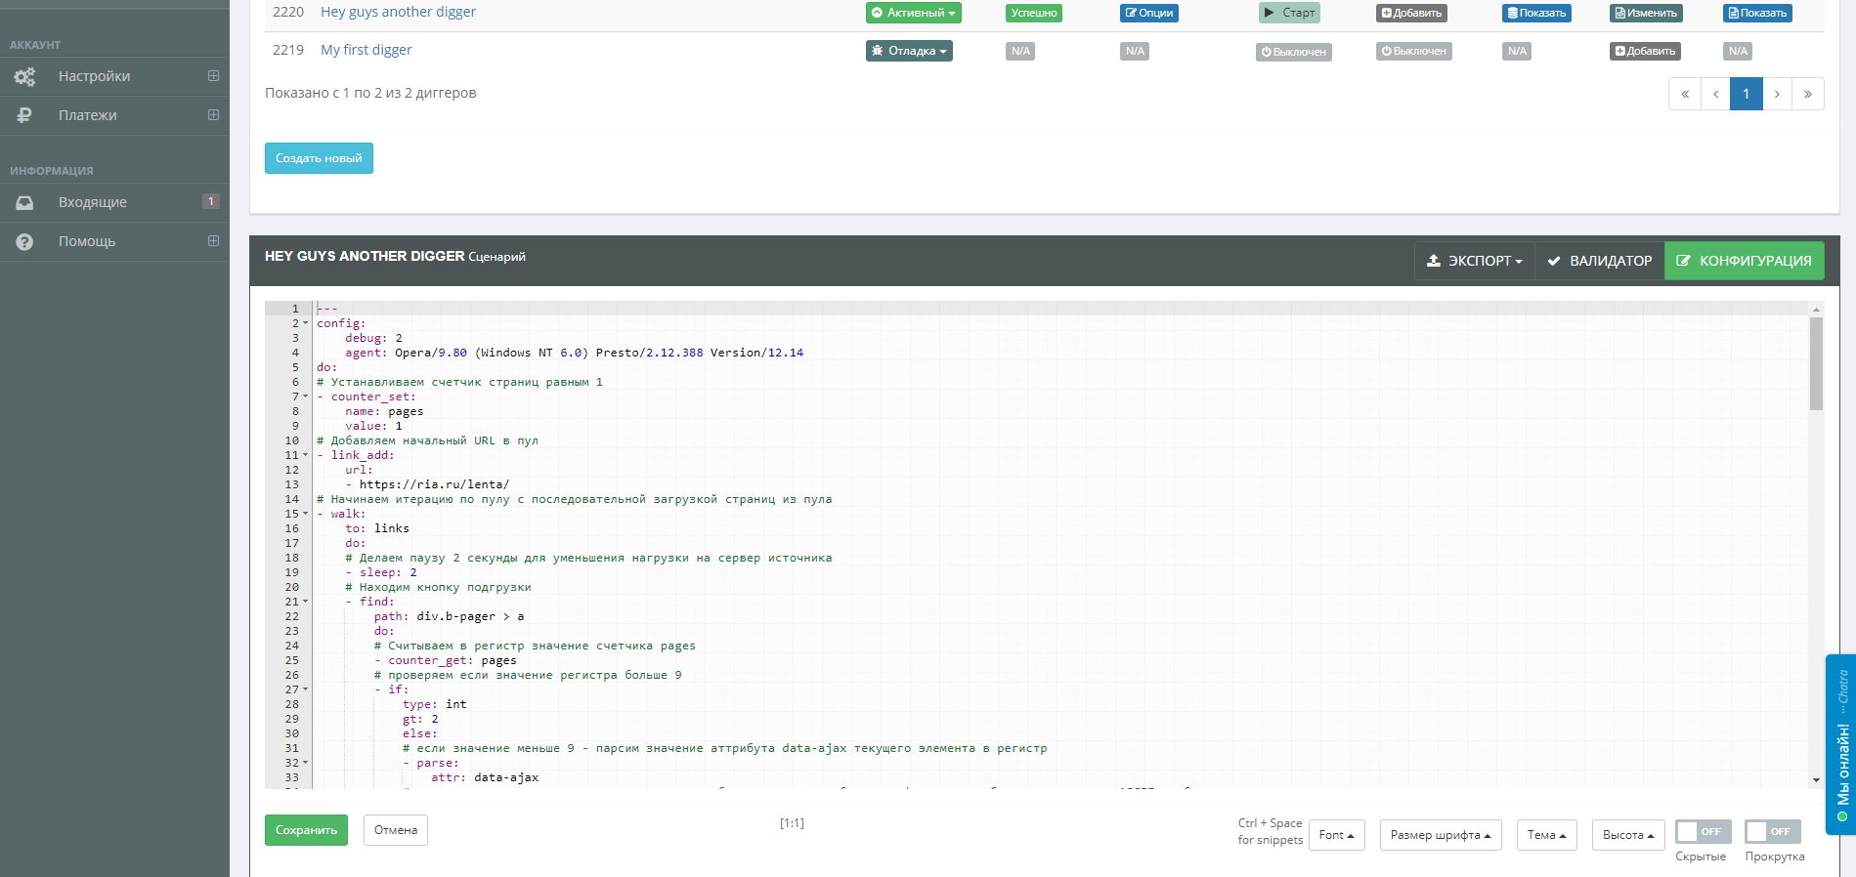Click the gear icon beside Настройки
The height and width of the screenshot is (877, 1856).
24,76
